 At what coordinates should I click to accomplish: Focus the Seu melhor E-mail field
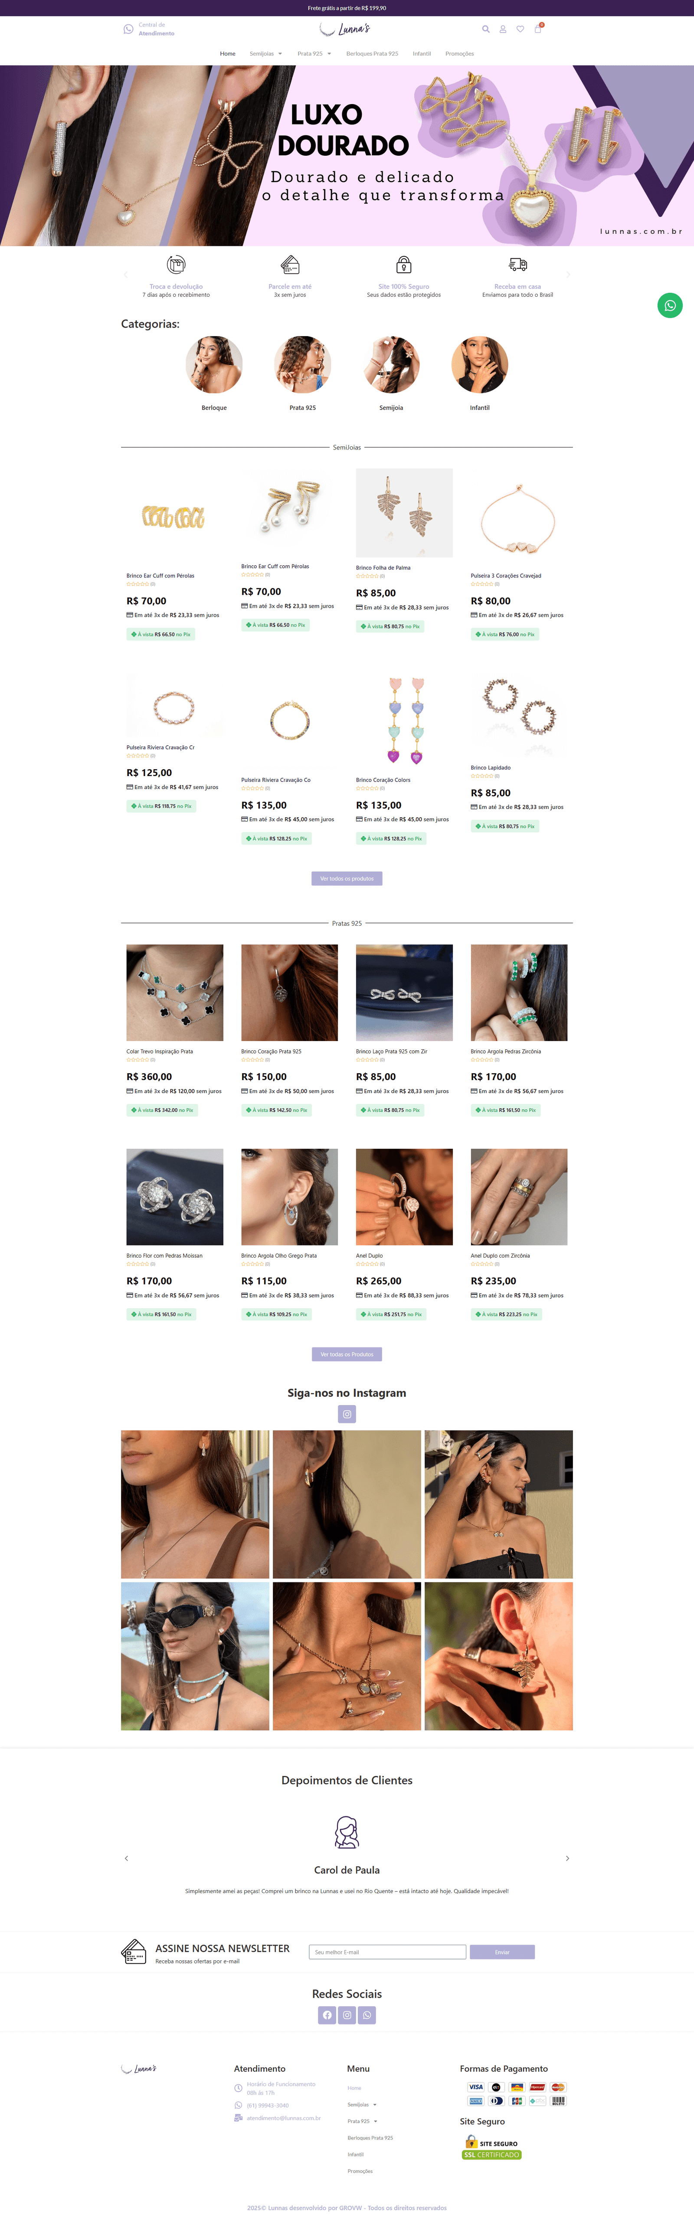pyautogui.click(x=387, y=1952)
